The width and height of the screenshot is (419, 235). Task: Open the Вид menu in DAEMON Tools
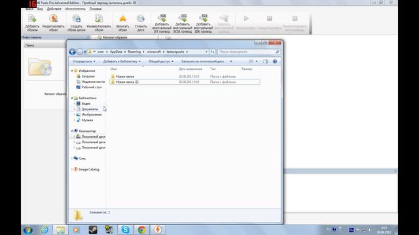(40, 8)
